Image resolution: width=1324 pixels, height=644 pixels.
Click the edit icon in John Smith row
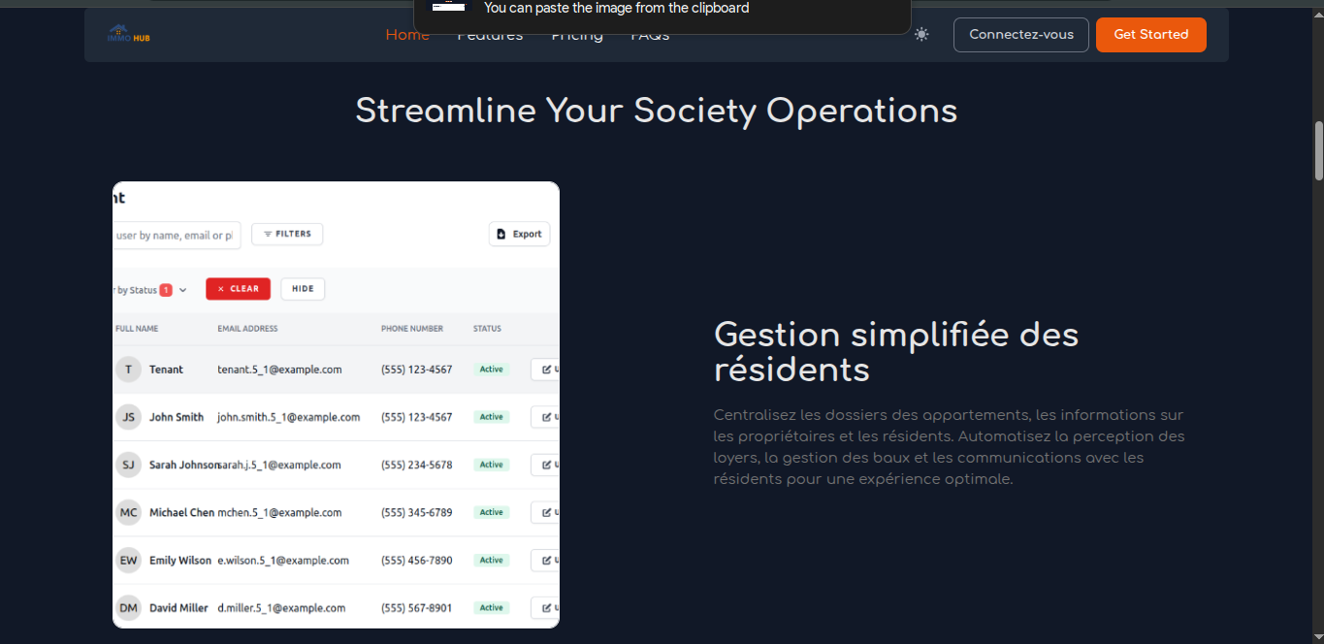(546, 417)
